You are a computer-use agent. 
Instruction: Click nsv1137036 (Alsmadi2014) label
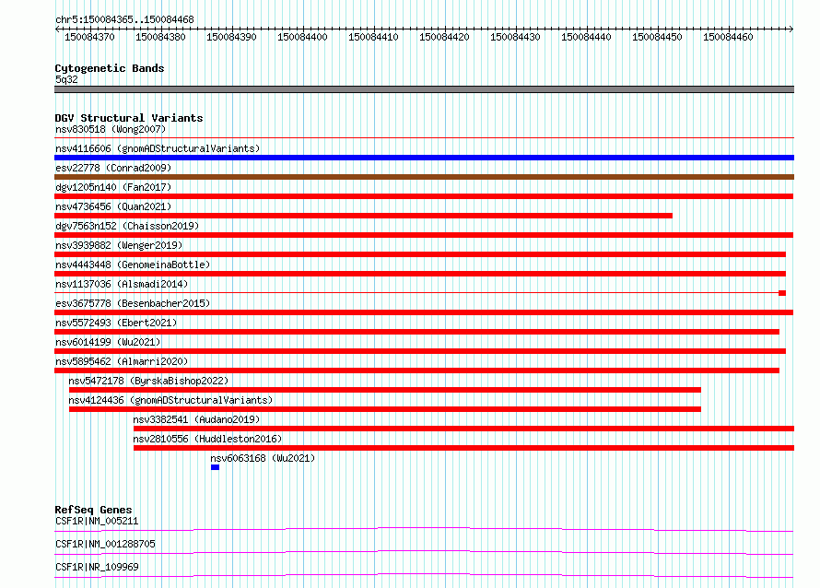pos(122,284)
